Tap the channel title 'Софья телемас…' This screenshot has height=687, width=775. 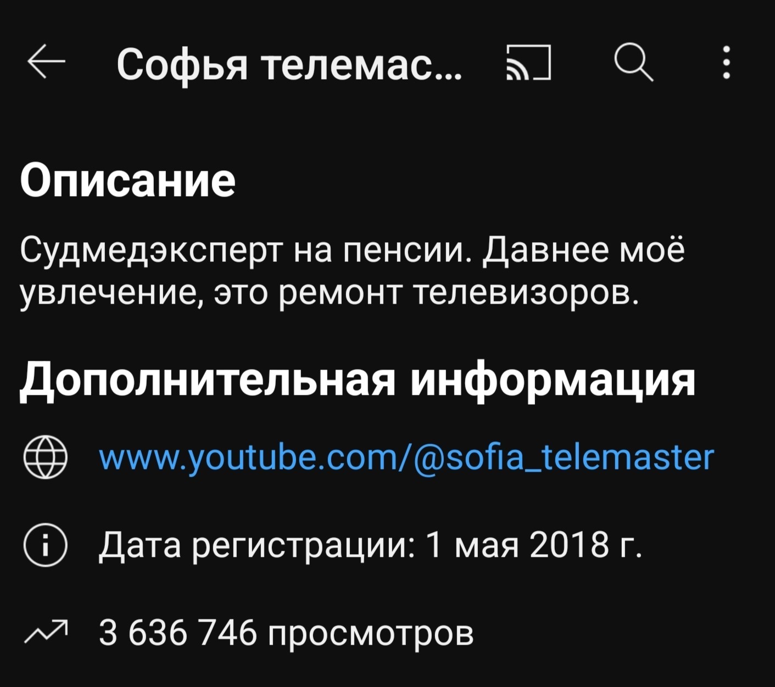(289, 63)
